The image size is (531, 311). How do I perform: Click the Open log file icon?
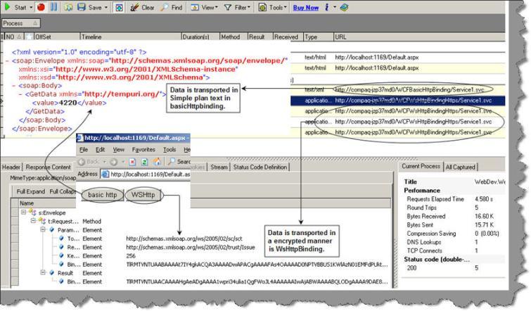click(x=68, y=7)
